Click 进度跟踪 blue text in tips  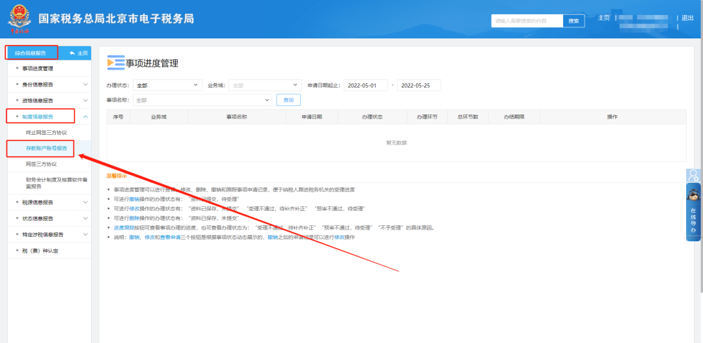[124, 228]
